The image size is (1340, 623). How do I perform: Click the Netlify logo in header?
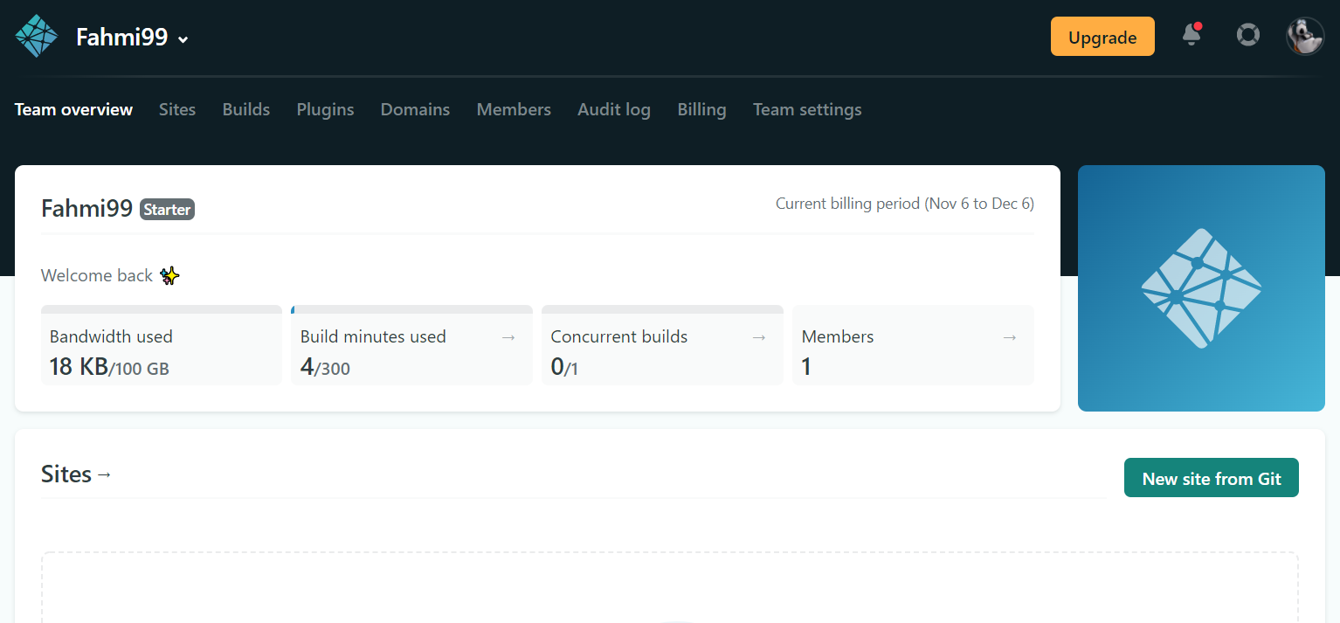point(37,37)
